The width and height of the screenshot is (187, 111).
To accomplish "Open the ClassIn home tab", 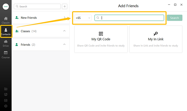I will [6, 20].
